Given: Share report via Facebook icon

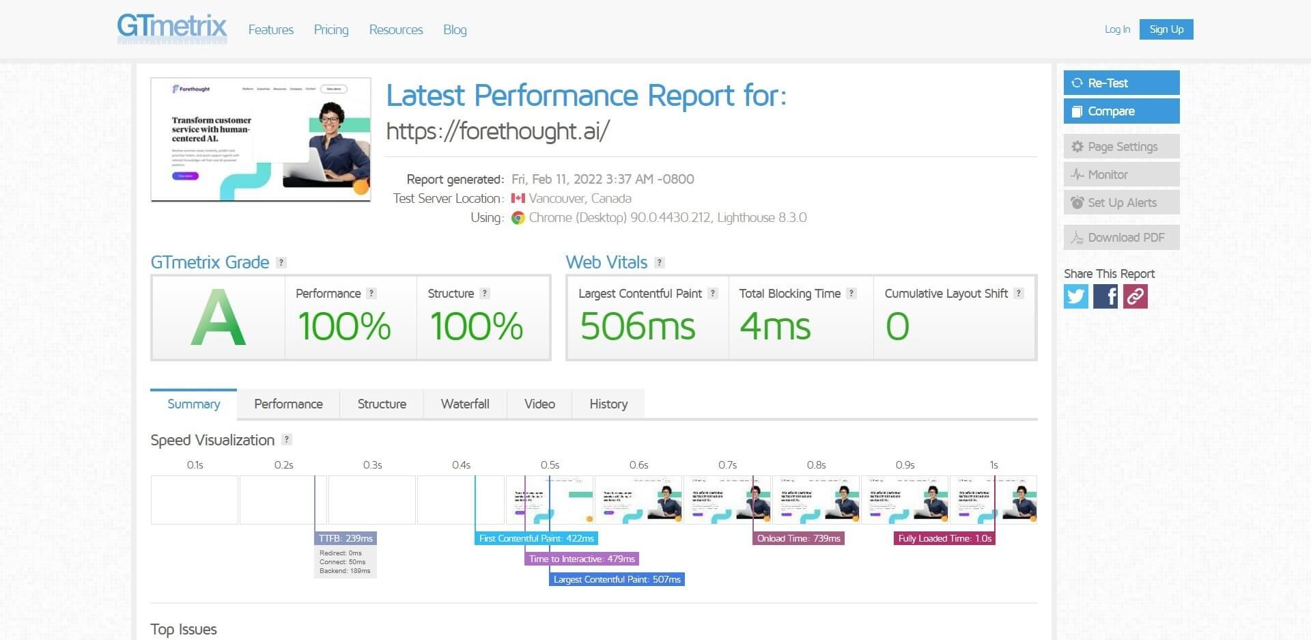Looking at the screenshot, I should click(1105, 296).
